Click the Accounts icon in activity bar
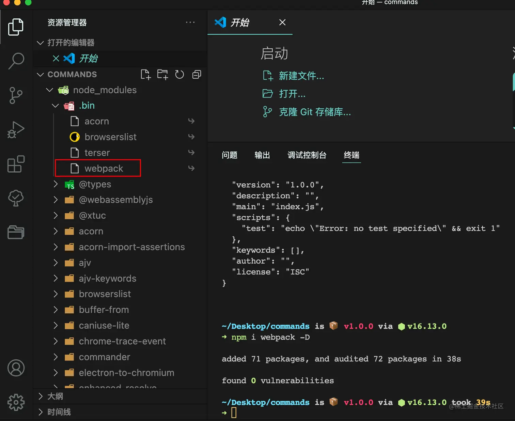Viewport: 515px width, 421px height. coord(16,368)
